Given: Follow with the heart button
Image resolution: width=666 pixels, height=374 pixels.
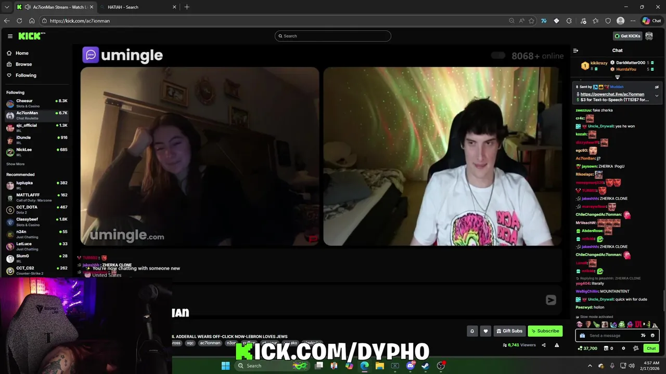Looking at the screenshot, I should coord(485,331).
